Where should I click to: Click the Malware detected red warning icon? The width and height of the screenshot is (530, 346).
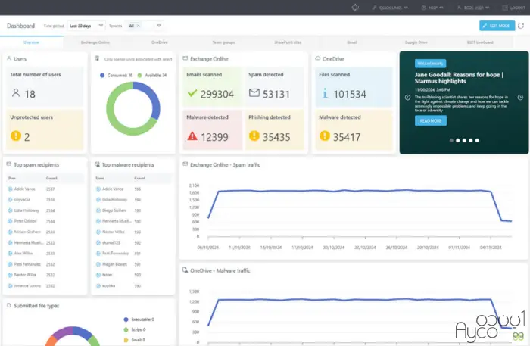click(x=192, y=136)
